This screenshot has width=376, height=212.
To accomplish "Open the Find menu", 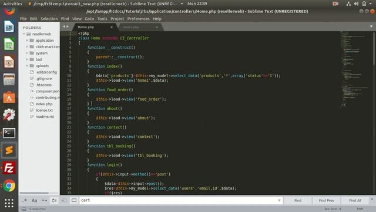I will (x=65, y=19).
